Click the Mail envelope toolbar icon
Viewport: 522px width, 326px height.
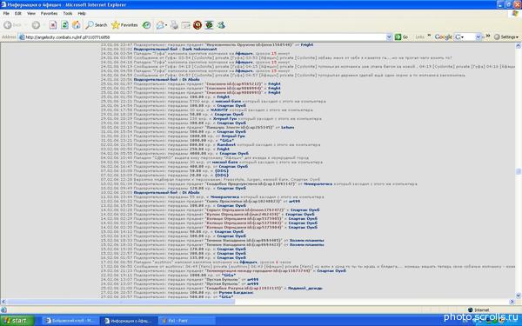160,25
